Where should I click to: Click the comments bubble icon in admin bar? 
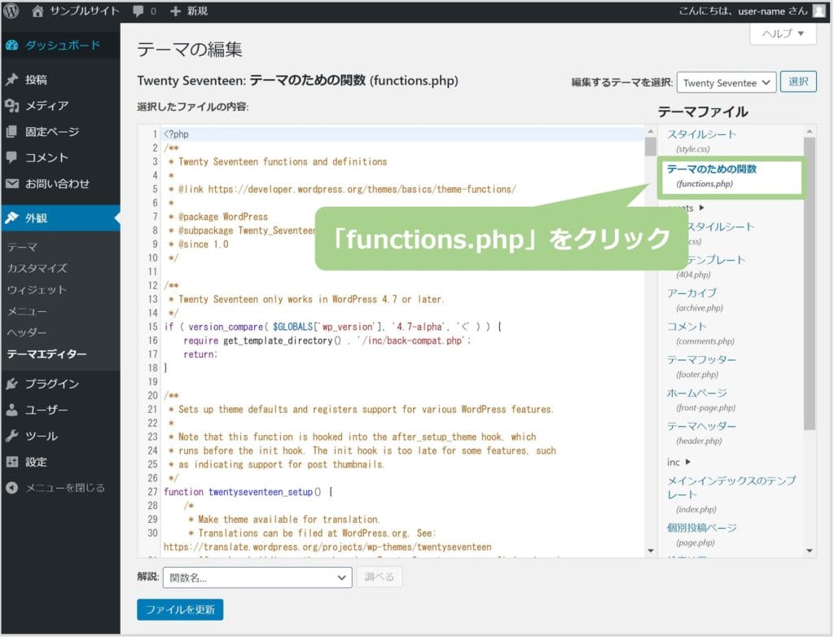tap(138, 11)
